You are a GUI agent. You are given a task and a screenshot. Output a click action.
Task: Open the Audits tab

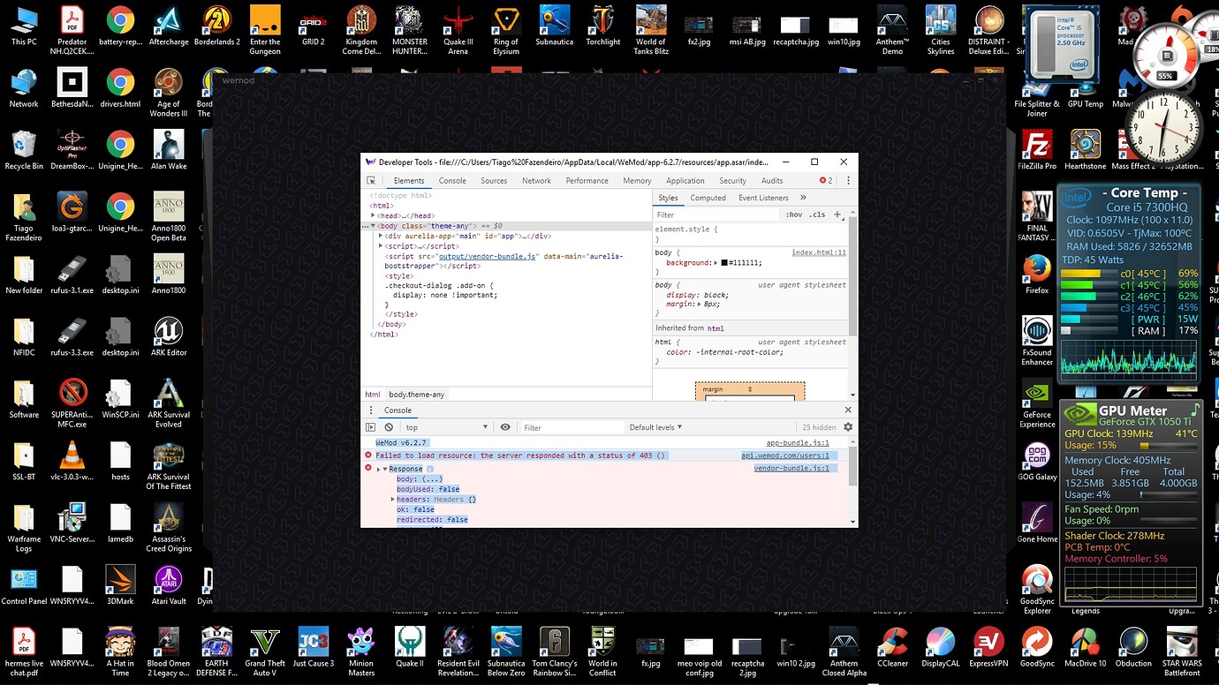(772, 181)
